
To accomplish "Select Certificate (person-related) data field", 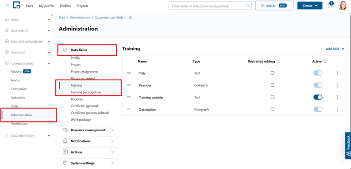I will coord(90,113).
